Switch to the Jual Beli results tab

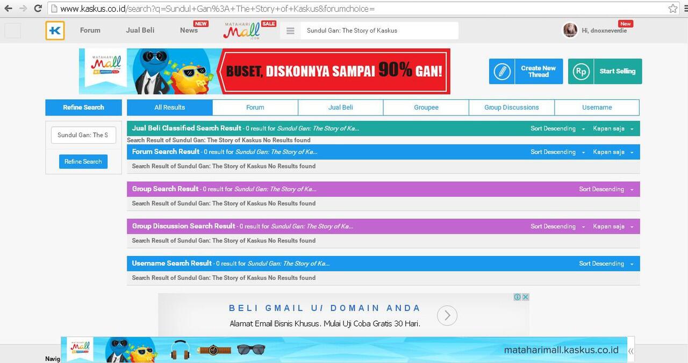pos(341,107)
